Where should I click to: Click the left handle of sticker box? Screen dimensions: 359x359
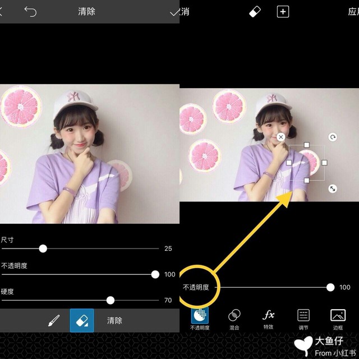pyautogui.click(x=289, y=163)
